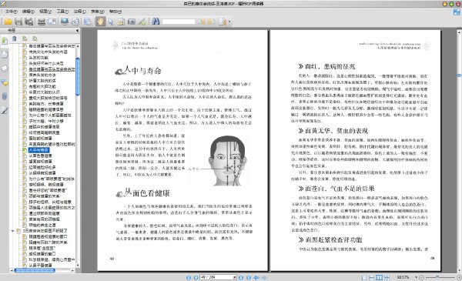The height and width of the screenshot is (281, 462).
Task: Click the 面黄无华 section heading
Action: pyautogui.click(x=336, y=131)
